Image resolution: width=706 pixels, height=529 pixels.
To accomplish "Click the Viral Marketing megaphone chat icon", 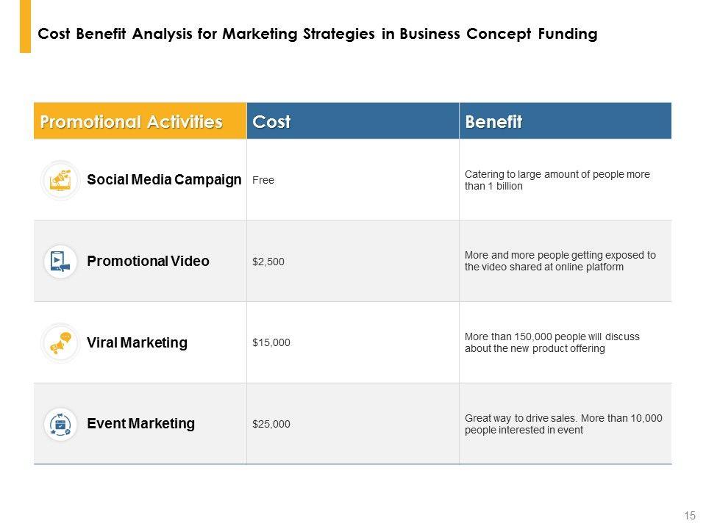I will (60, 342).
